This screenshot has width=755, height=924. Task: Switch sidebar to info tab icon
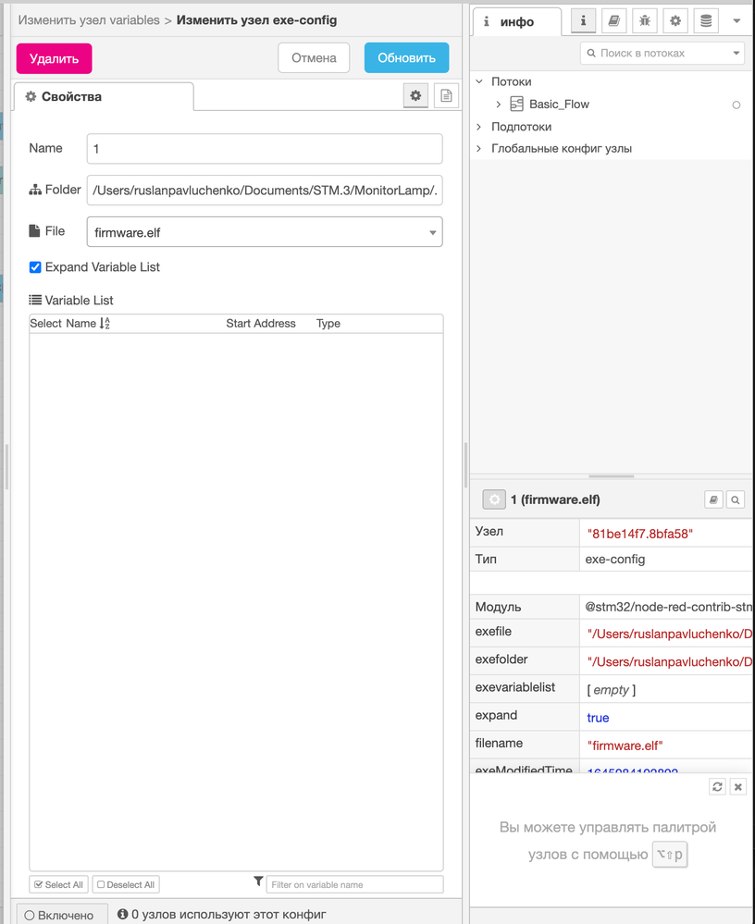click(x=583, y=21)
